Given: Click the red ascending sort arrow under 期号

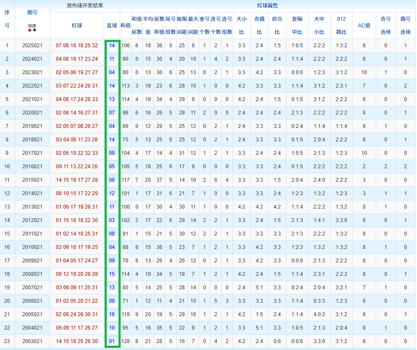Looking at the screenshot, I should coord(30,30).
